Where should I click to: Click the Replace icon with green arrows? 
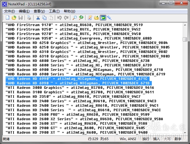(81, 18)
